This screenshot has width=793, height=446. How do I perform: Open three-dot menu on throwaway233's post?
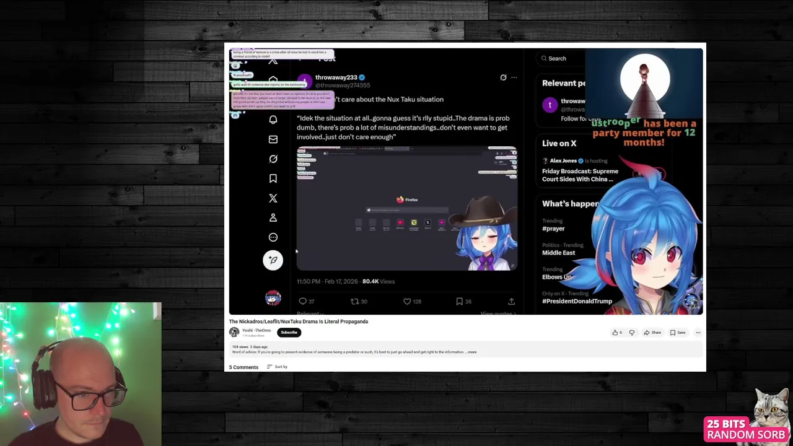(514, 77)
